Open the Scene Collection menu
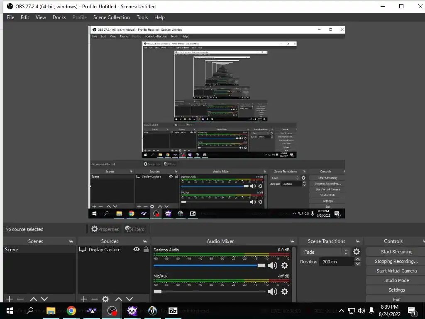Screen dimensions: 425x319 point(111,17)
